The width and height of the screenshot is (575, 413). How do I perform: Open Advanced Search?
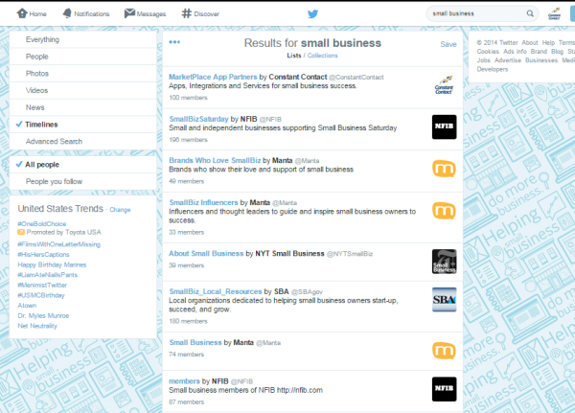82,141
